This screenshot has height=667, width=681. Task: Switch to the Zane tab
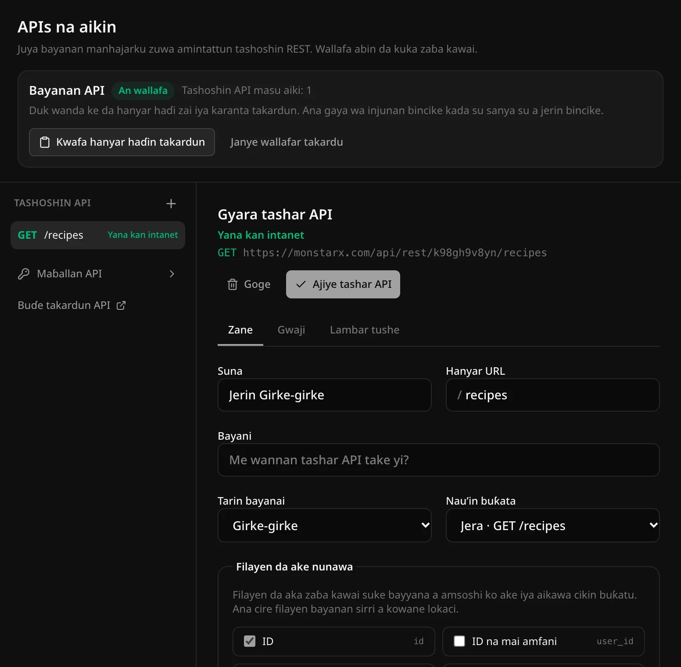[x=240, y=330]
